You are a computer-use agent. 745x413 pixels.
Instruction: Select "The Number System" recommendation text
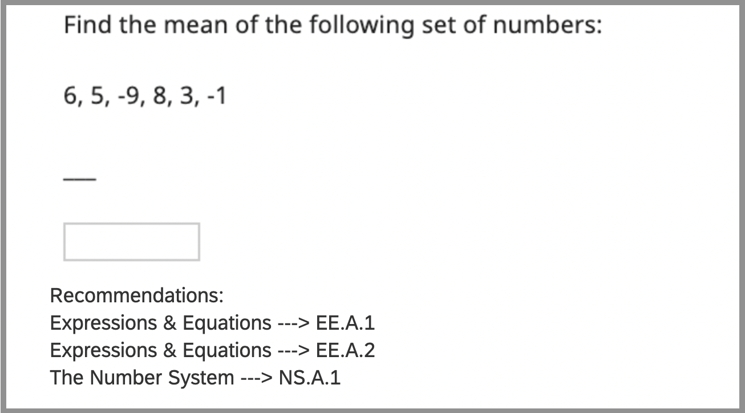[x=142, y=378]
